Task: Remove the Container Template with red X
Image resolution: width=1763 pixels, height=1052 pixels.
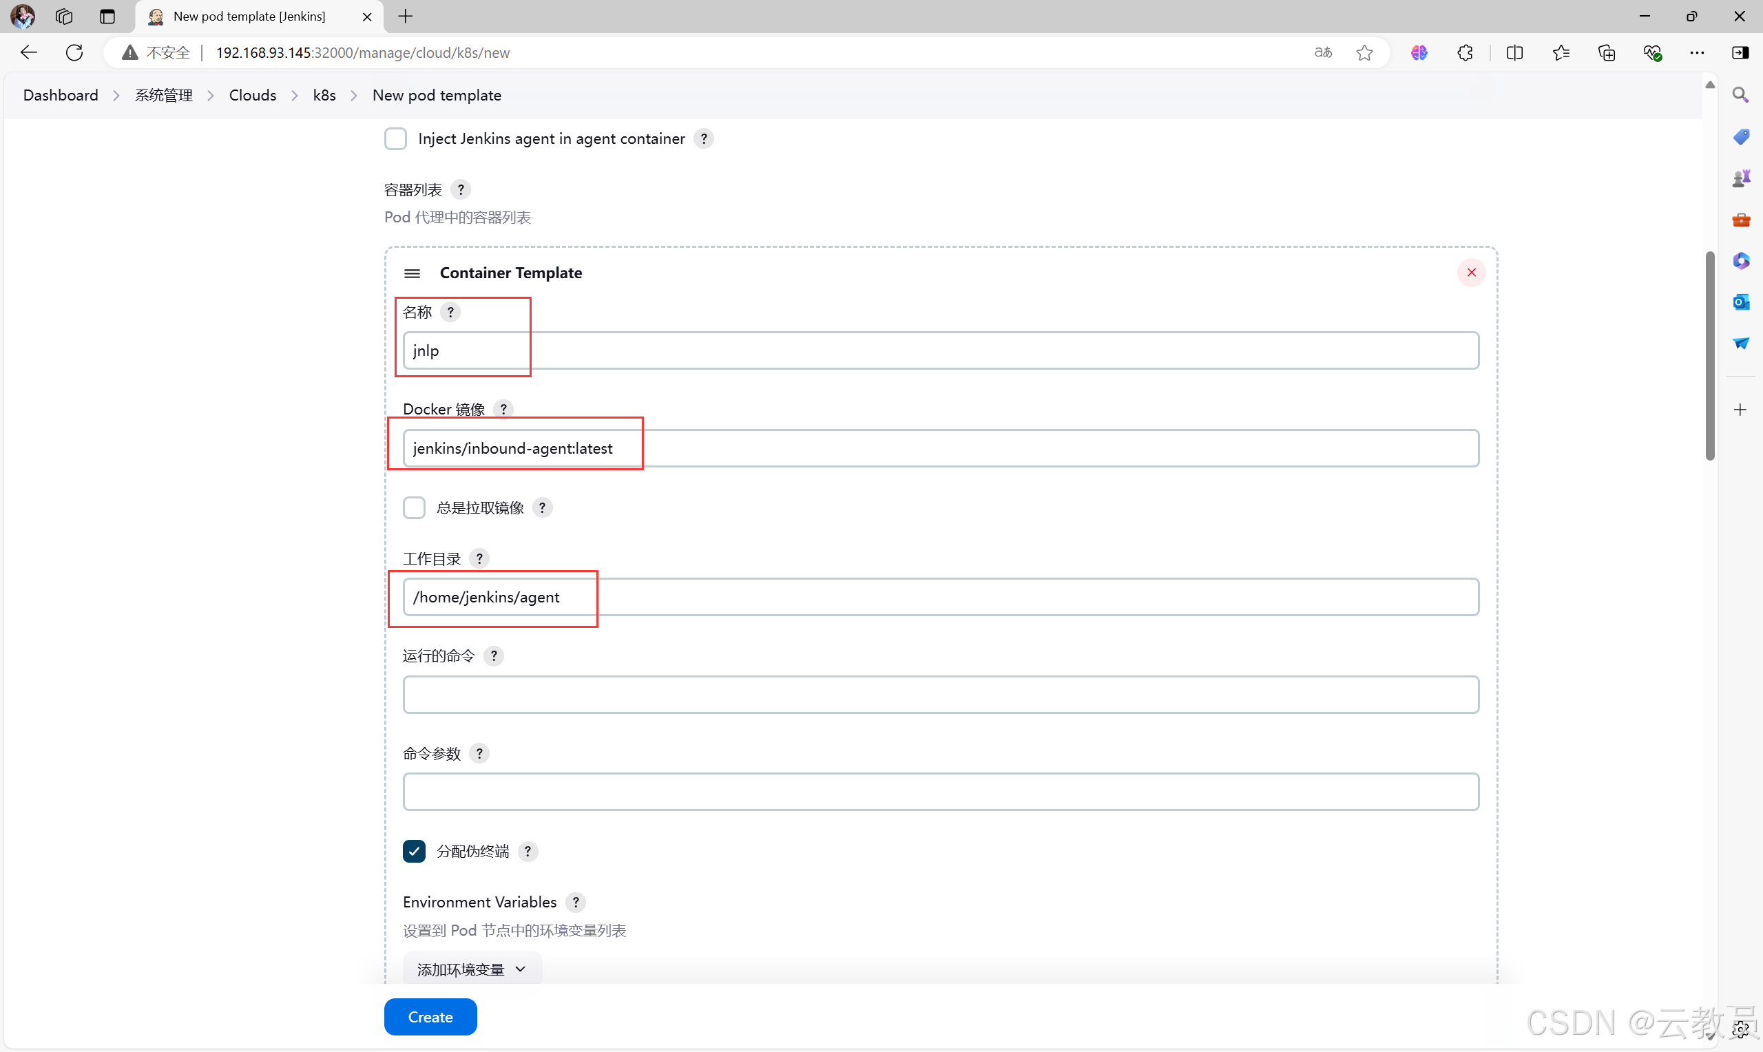Action: tap(1472, 273)
